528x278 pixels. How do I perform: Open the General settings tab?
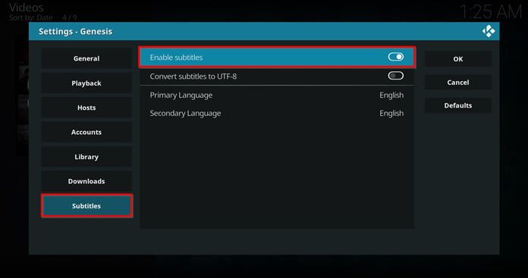(x=86, y=58)
